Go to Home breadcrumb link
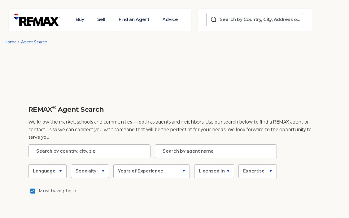 pyautogui.click(x=10, y=42)
